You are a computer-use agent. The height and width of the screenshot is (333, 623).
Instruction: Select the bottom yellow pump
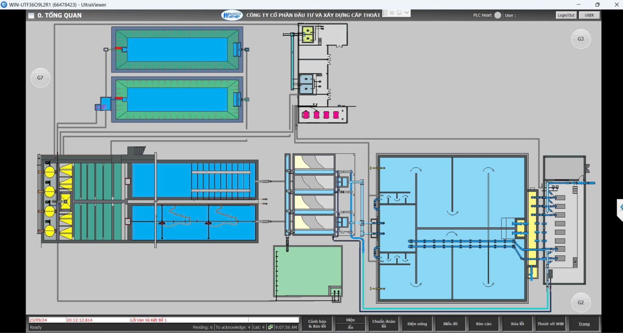point(50,231)
